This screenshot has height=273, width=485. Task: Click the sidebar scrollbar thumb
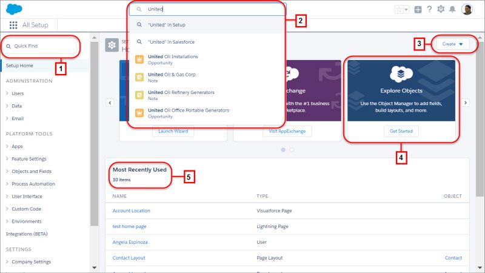[x=95, y=133]
